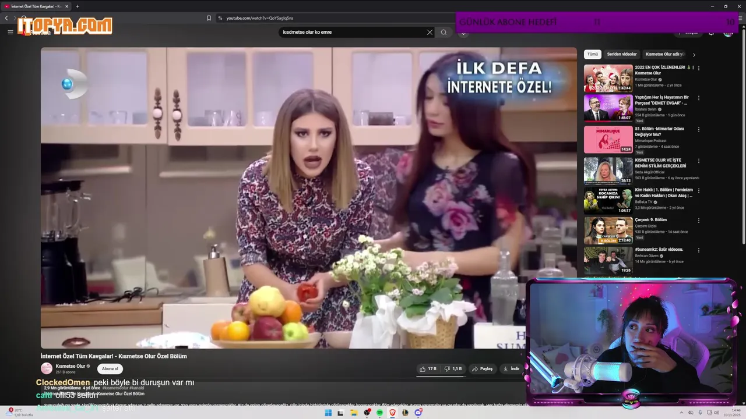The width and height of the screenshot is (746, 419).
Task: Open File Explorer from the taskbar
Action: pyautogui.click(x=354, y=413)
